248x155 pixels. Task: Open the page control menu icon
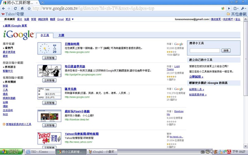click(x=236, y=8)
